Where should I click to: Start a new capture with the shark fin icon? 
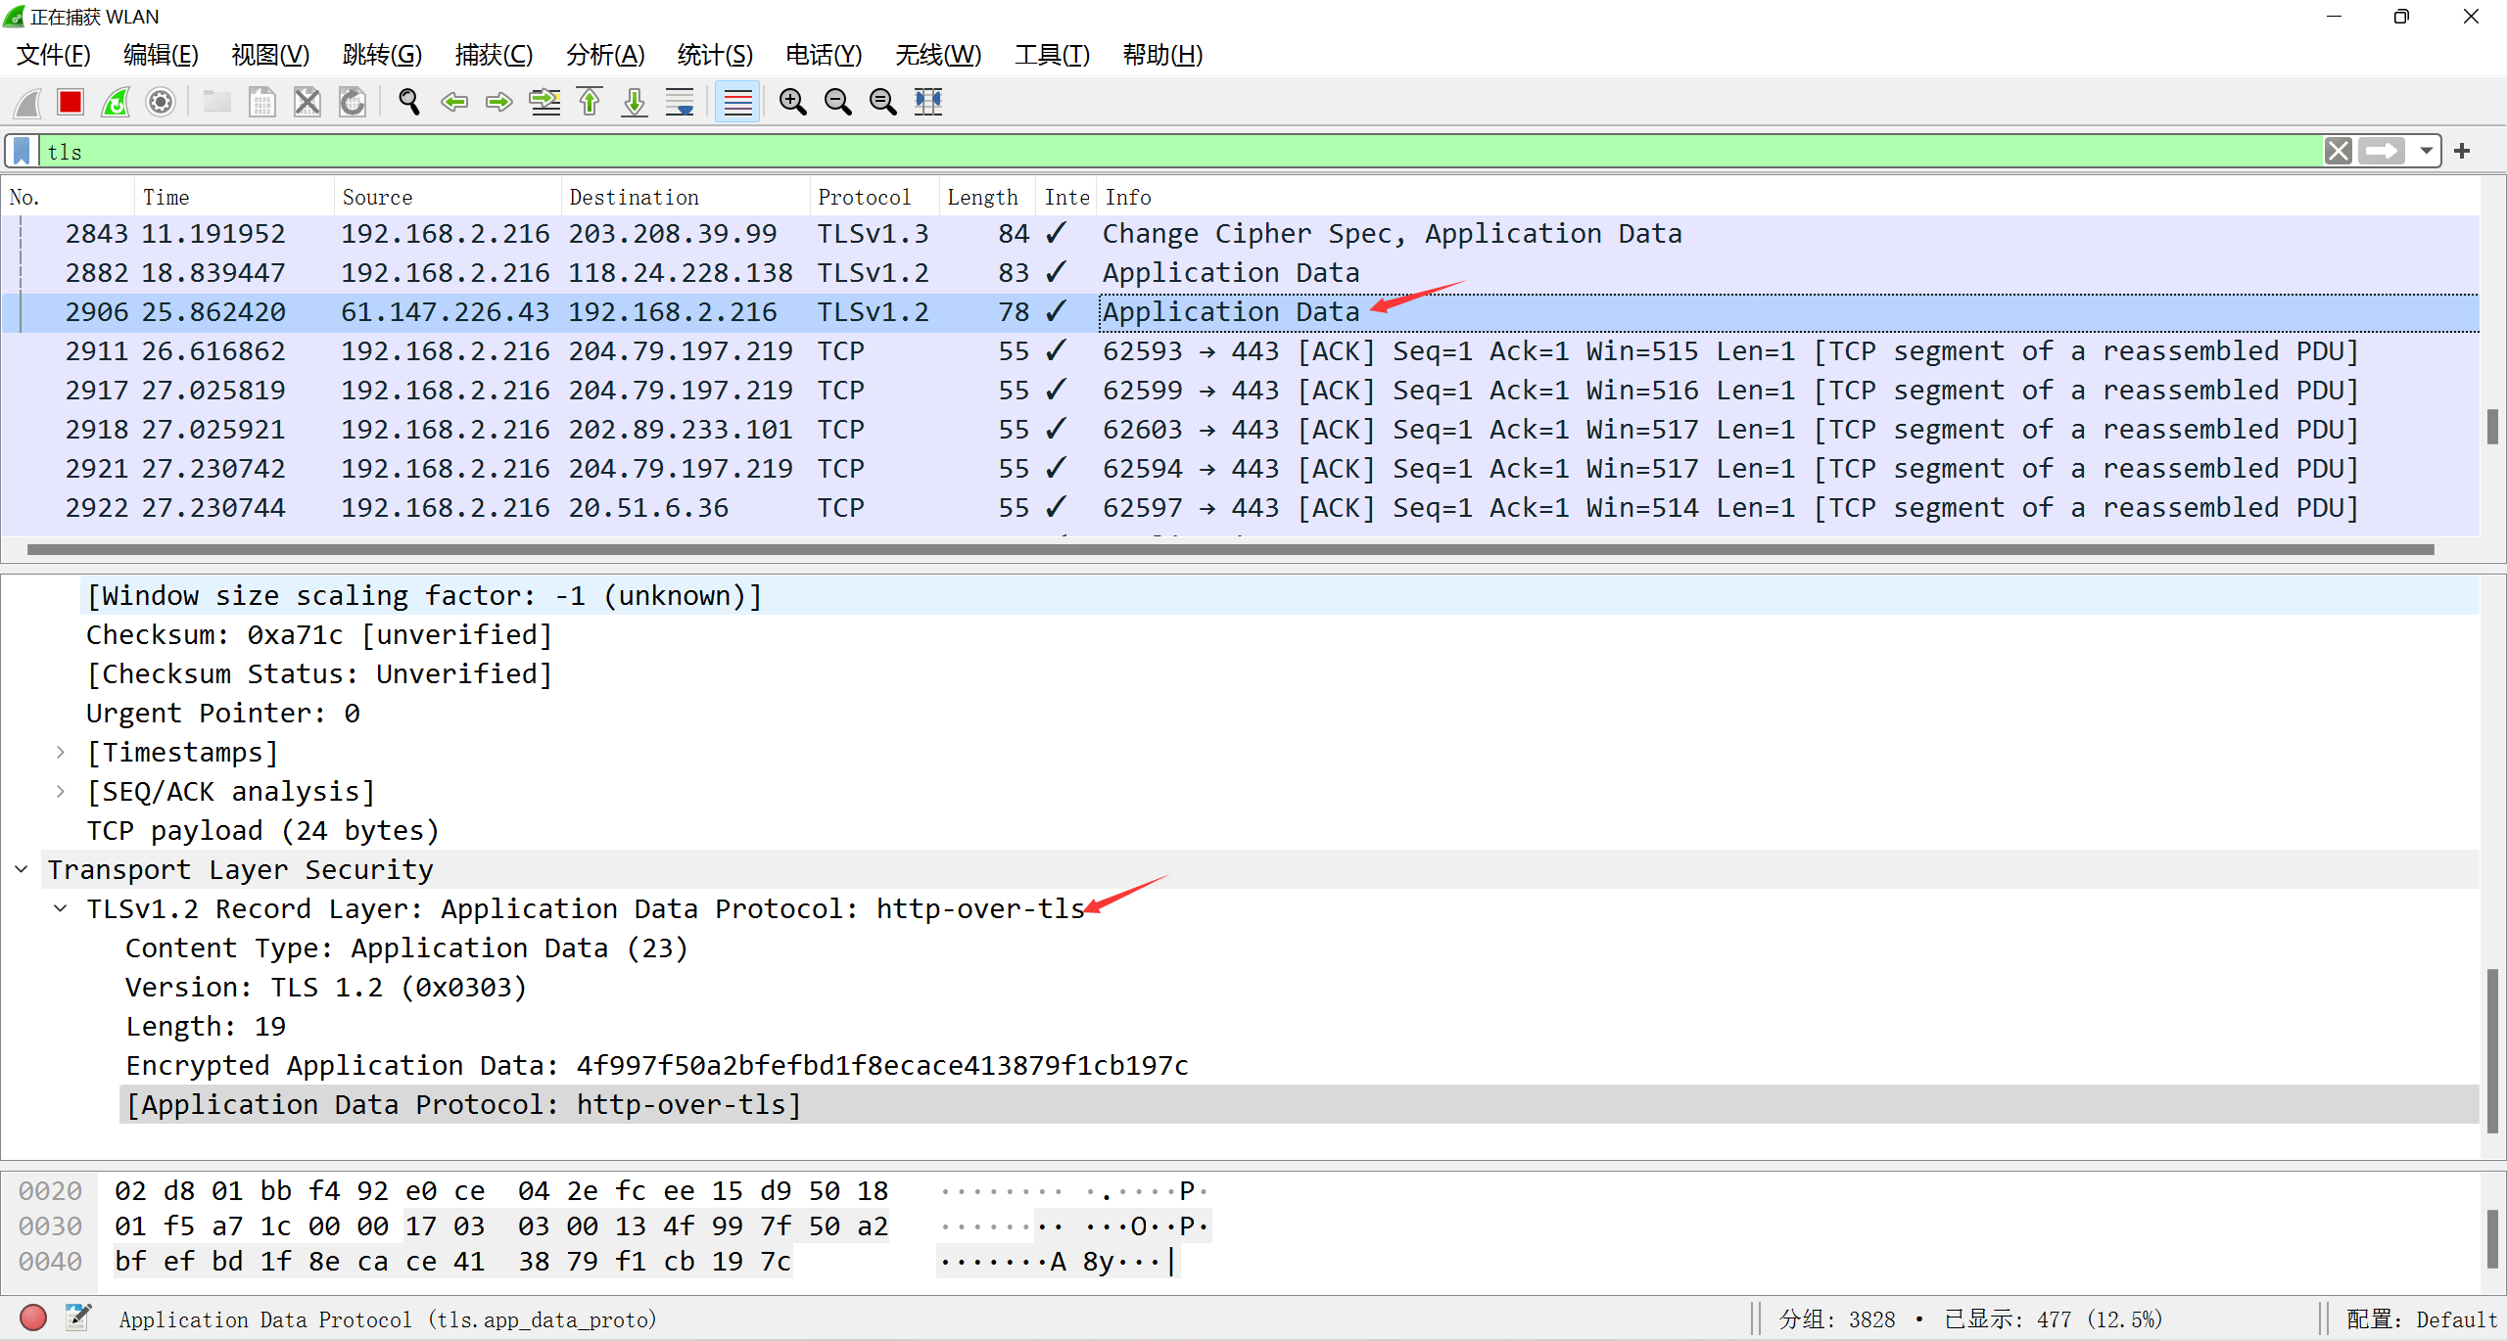point(27,102)
